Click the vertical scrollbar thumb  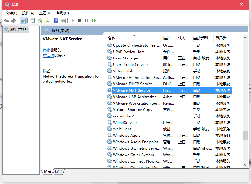(x=245, y=135)
